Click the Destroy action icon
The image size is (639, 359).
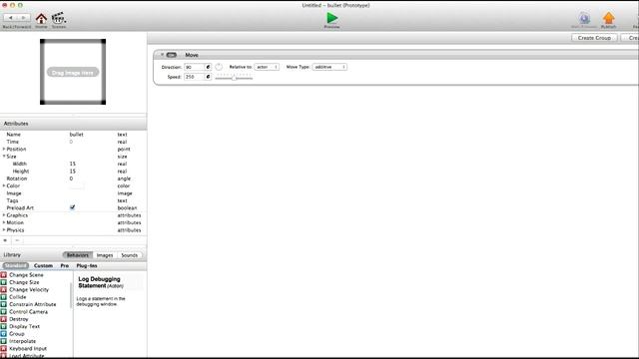pyautogui.click(x=4, y=319)
